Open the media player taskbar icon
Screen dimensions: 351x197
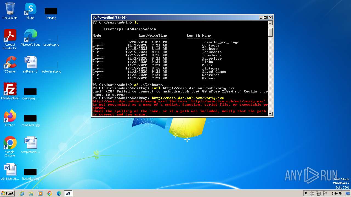[40, 193]
